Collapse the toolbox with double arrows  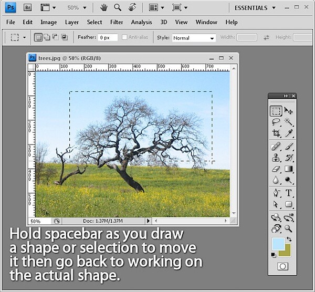[286, 96]
